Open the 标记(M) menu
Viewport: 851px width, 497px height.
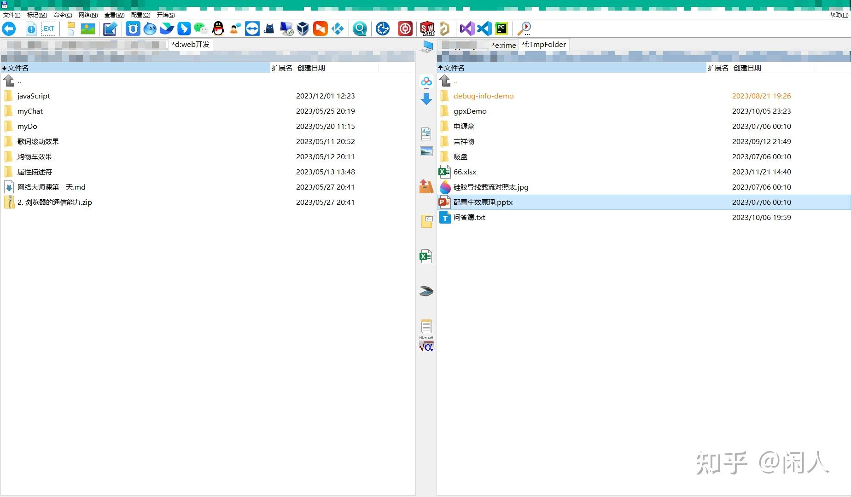[x=37, y=15]
